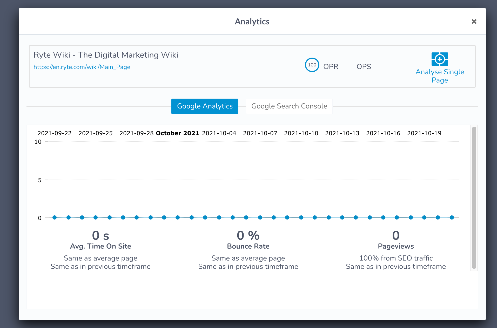
Task: Open the en.ryte.com Main_Page link
Action: coord(82,67)
